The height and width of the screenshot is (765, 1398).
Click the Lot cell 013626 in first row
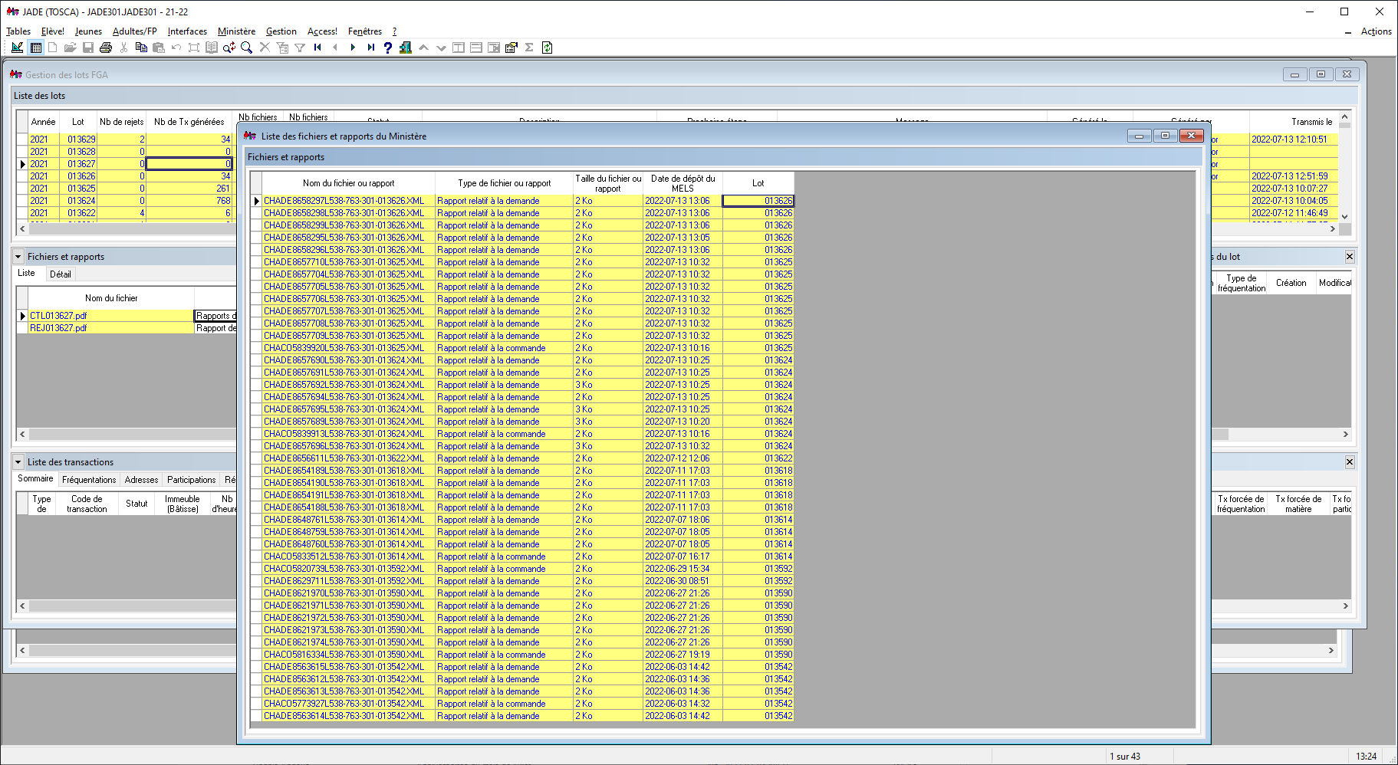(758, 201)
